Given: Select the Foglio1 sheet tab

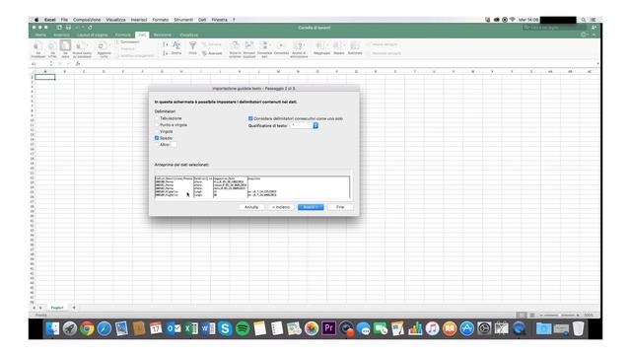Looking at the screenshot, I should tap(57, 308).
